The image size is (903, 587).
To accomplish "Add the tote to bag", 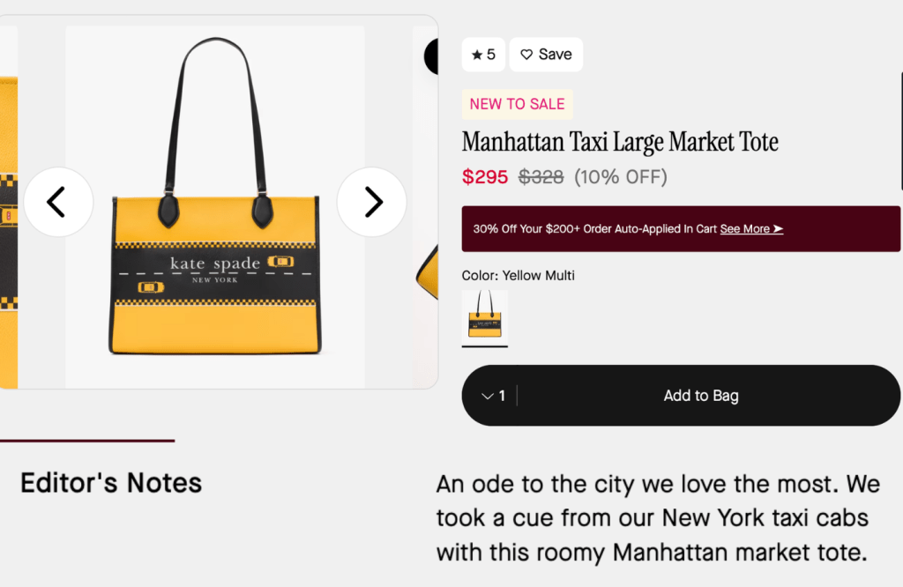I will (x=701, y=396).
